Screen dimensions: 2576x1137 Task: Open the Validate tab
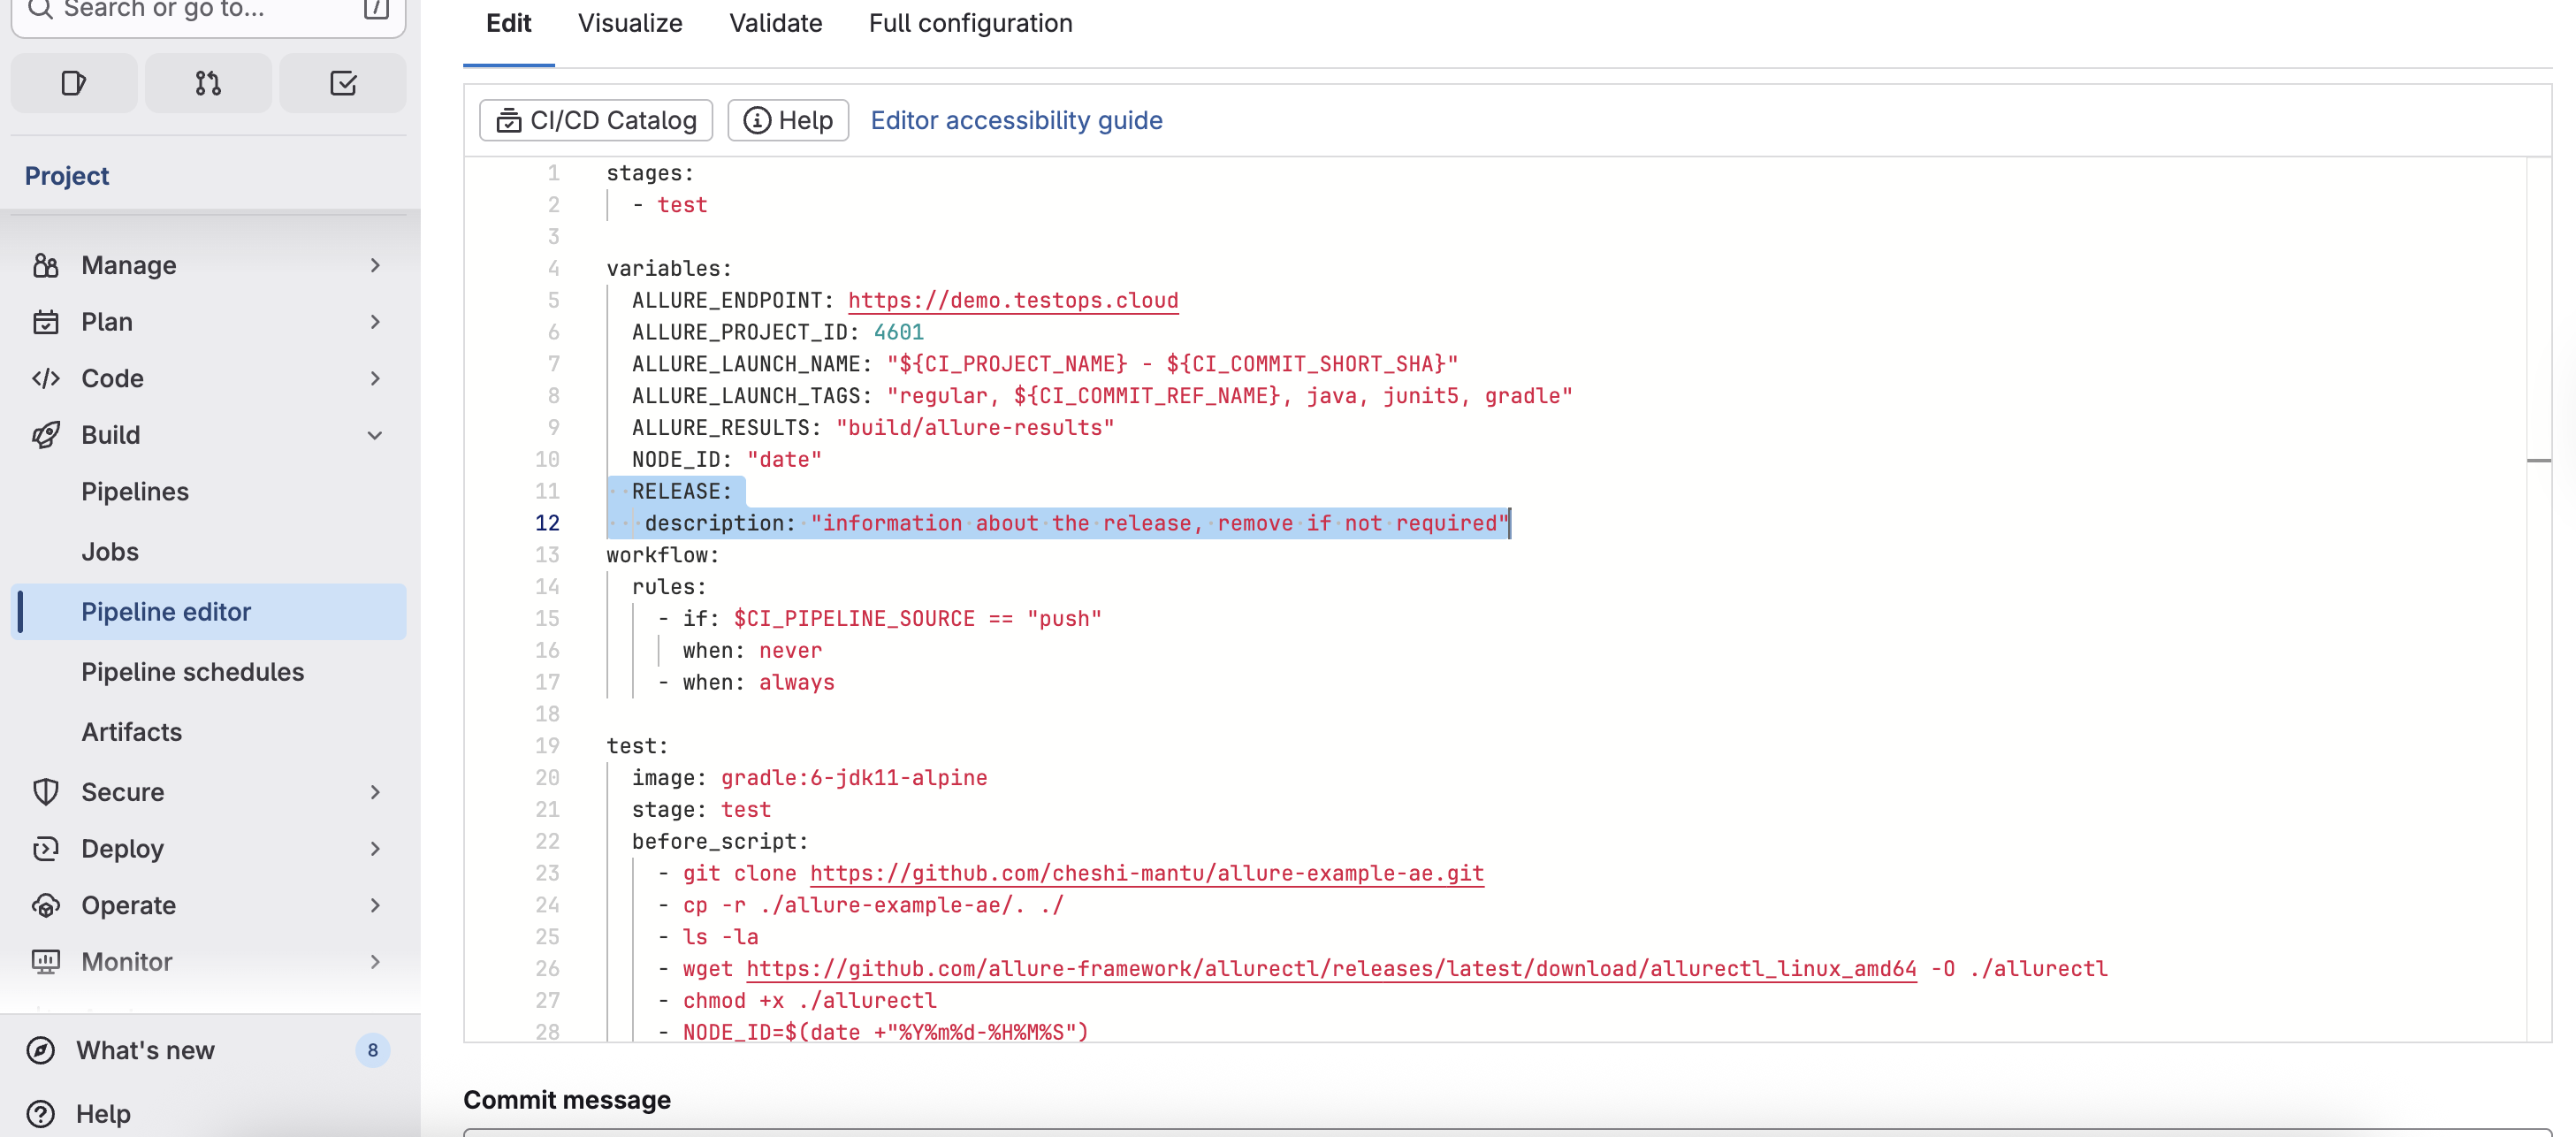(775, 23)
